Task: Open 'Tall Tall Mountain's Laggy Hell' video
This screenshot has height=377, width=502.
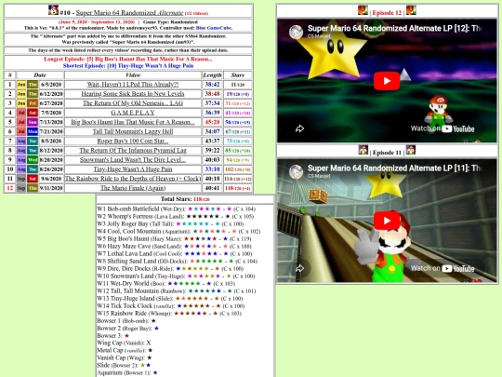Action: [x=133, y=131]
